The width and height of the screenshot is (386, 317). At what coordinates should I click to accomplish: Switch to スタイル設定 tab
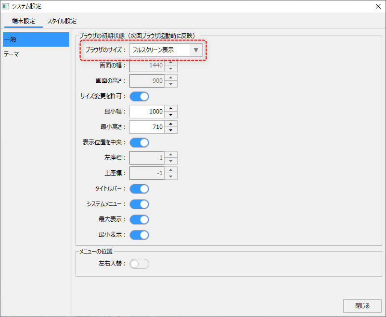coord(62,21)
